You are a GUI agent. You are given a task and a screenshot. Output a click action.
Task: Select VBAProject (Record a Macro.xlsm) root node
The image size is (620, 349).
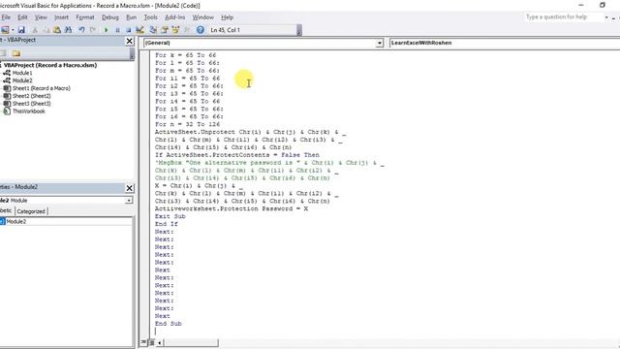point(50,65)
